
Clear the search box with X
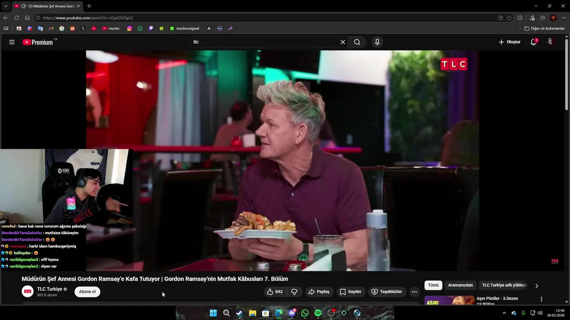(343, 42)
